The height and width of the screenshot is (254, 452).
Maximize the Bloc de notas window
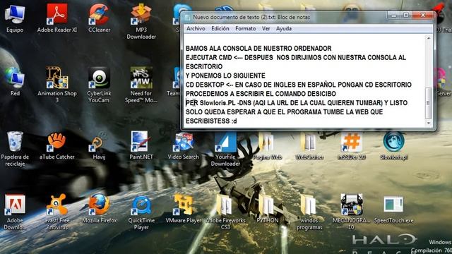(406, 16)
